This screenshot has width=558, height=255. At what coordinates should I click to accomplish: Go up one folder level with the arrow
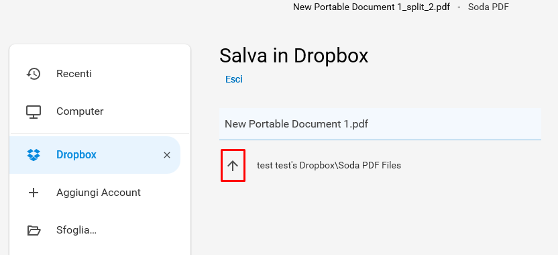tap(233, 166)
